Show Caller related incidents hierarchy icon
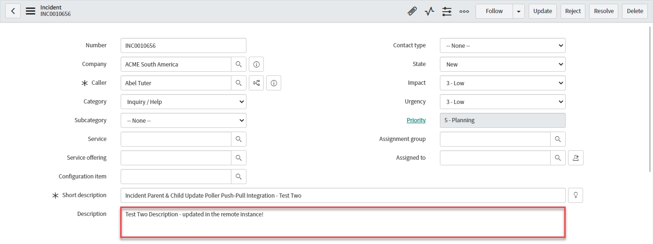This screenshot has height=244, width=653. coord(256,83)
